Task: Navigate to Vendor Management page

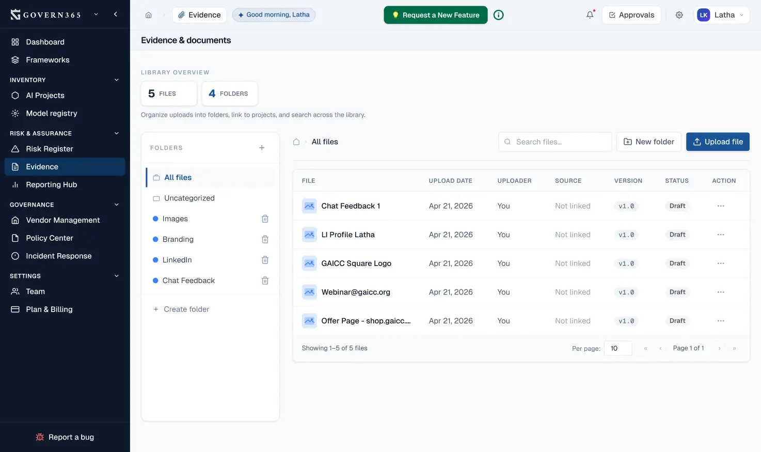Action: [63, 220]
